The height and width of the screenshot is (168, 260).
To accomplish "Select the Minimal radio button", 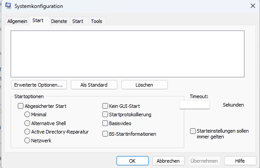I will pos(27,115).
